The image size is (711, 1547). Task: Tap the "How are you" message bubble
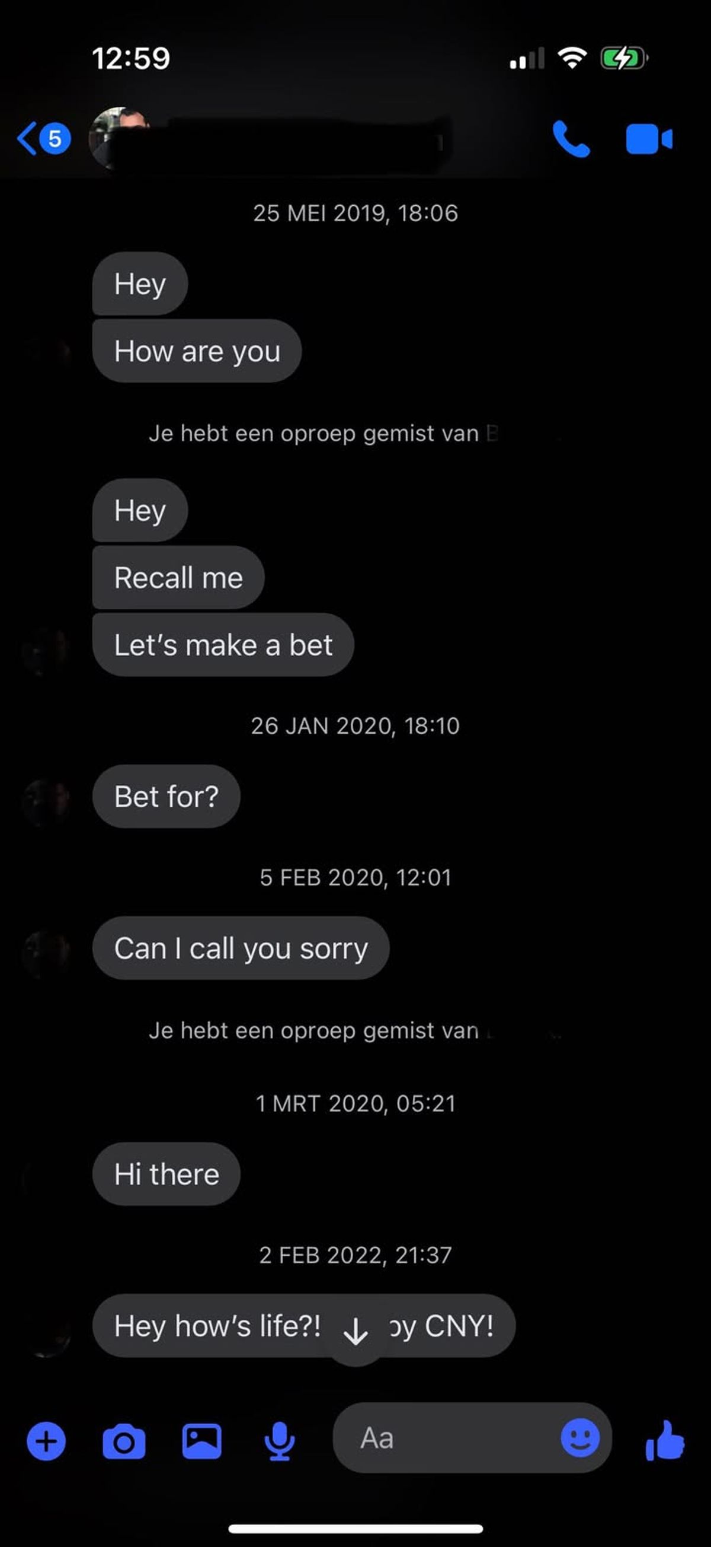point(197,351)
